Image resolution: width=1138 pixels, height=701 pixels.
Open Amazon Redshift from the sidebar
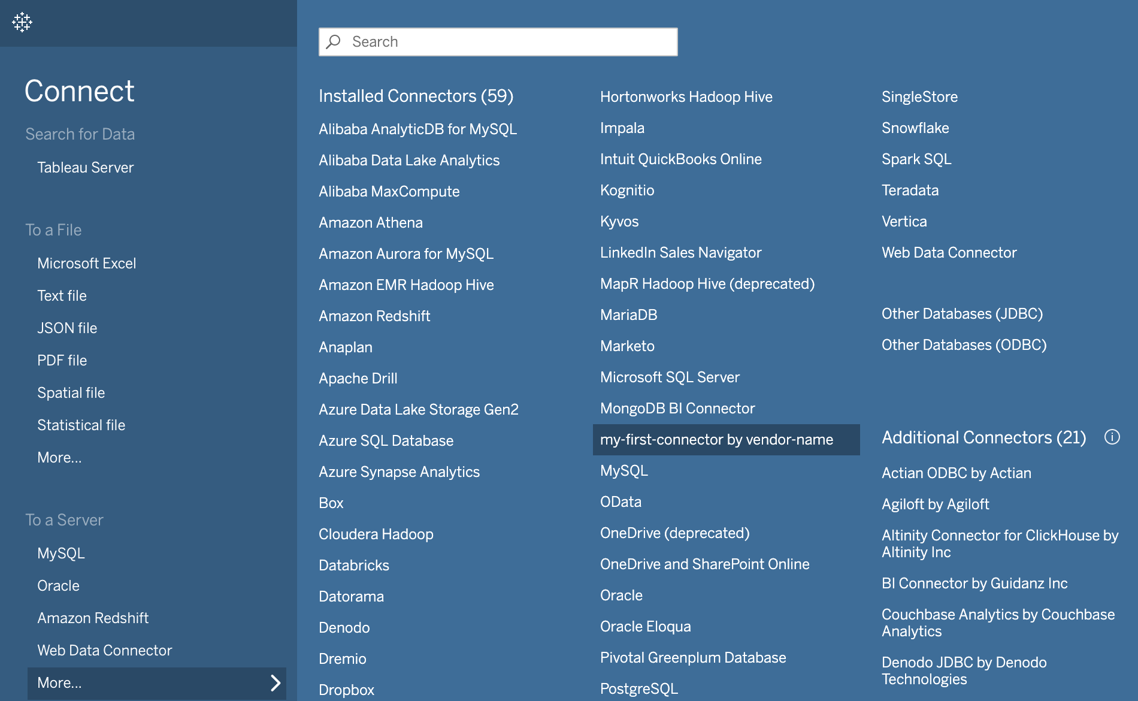[93, 618]
